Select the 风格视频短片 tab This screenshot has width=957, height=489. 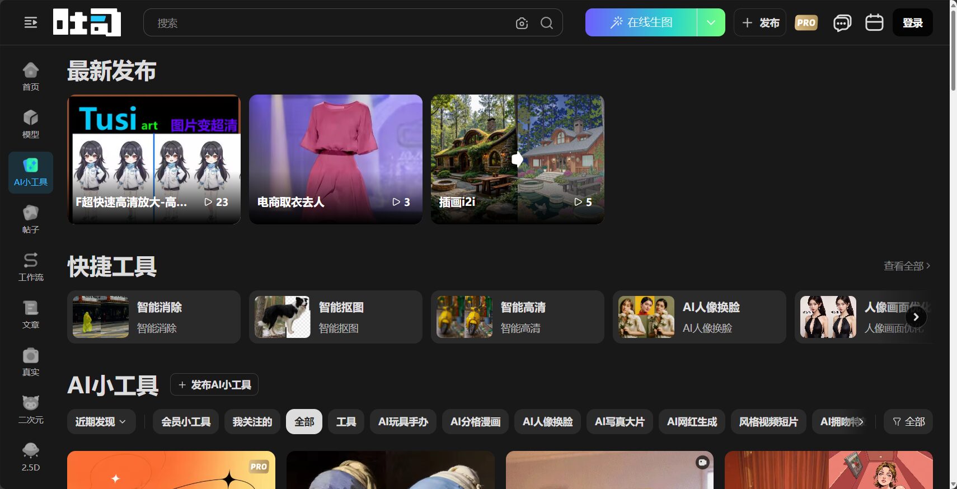click(x=768, y=422)
